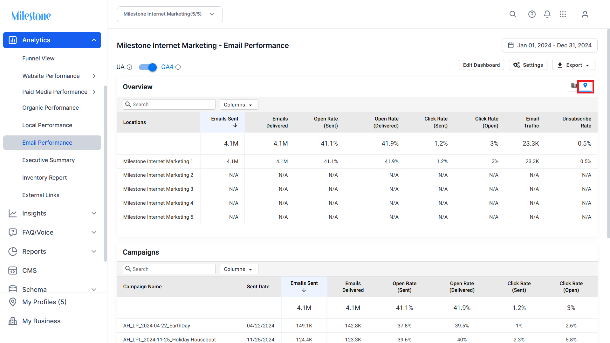Select the map pin view icon

tap(585, 85)
